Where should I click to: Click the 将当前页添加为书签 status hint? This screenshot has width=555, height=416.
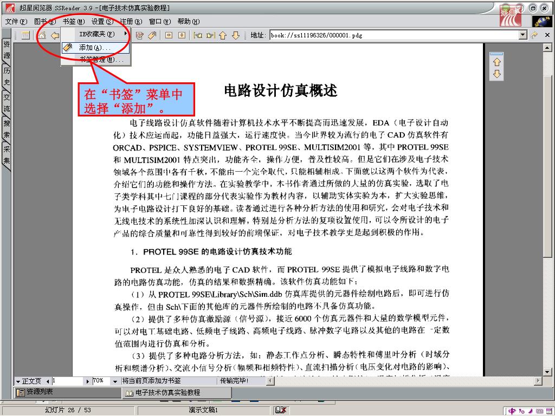click(x=152, y=381)
